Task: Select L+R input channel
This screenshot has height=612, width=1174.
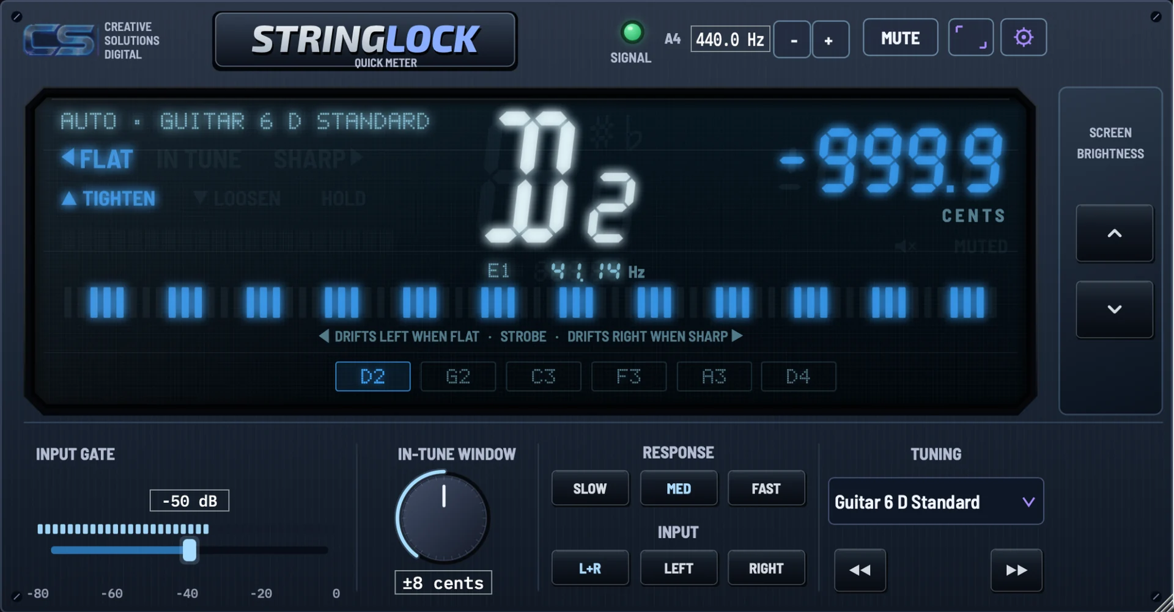Action: pyautogui.click(x=590, y=568)
